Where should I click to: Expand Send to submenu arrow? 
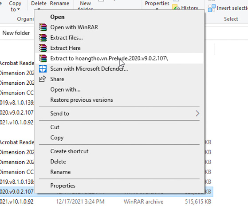tap(197, 114)
